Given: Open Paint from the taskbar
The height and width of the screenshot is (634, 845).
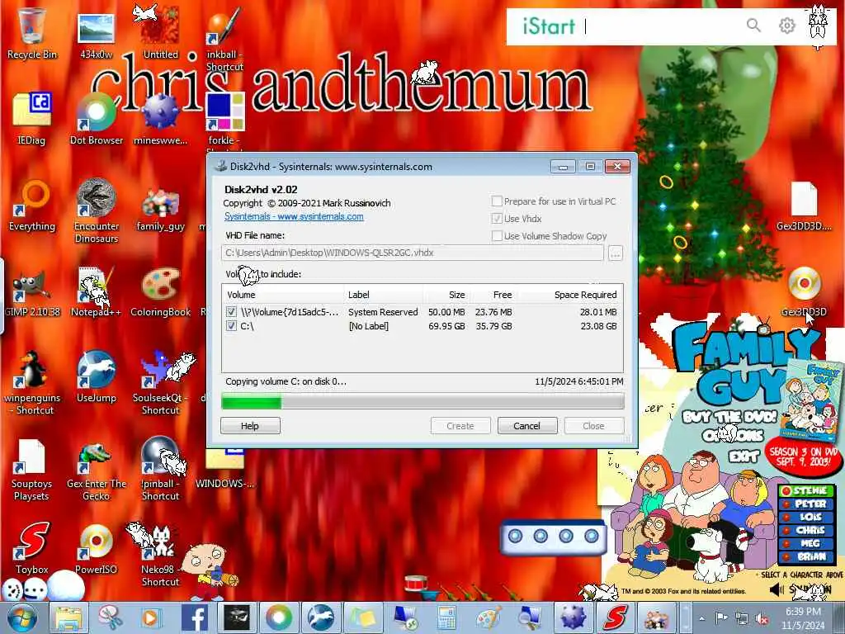Looking at the screenshot, I should click(x=489, y=617).
